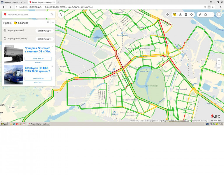
Task: Click Узнать больше under НЕФАЗ ad
Action: tap(38, 78)
